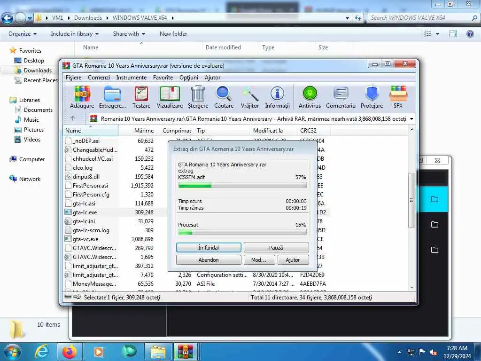The height and width of the screenshot is (361, 481).
Task: Open the Vizualizare book icon
Action: 170,97
